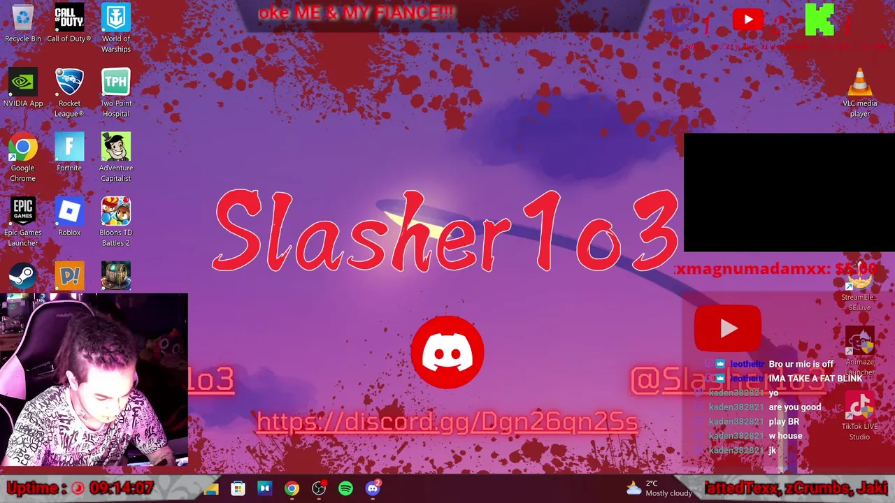Open the Two Point Hospital icon

tap(115, 93)
